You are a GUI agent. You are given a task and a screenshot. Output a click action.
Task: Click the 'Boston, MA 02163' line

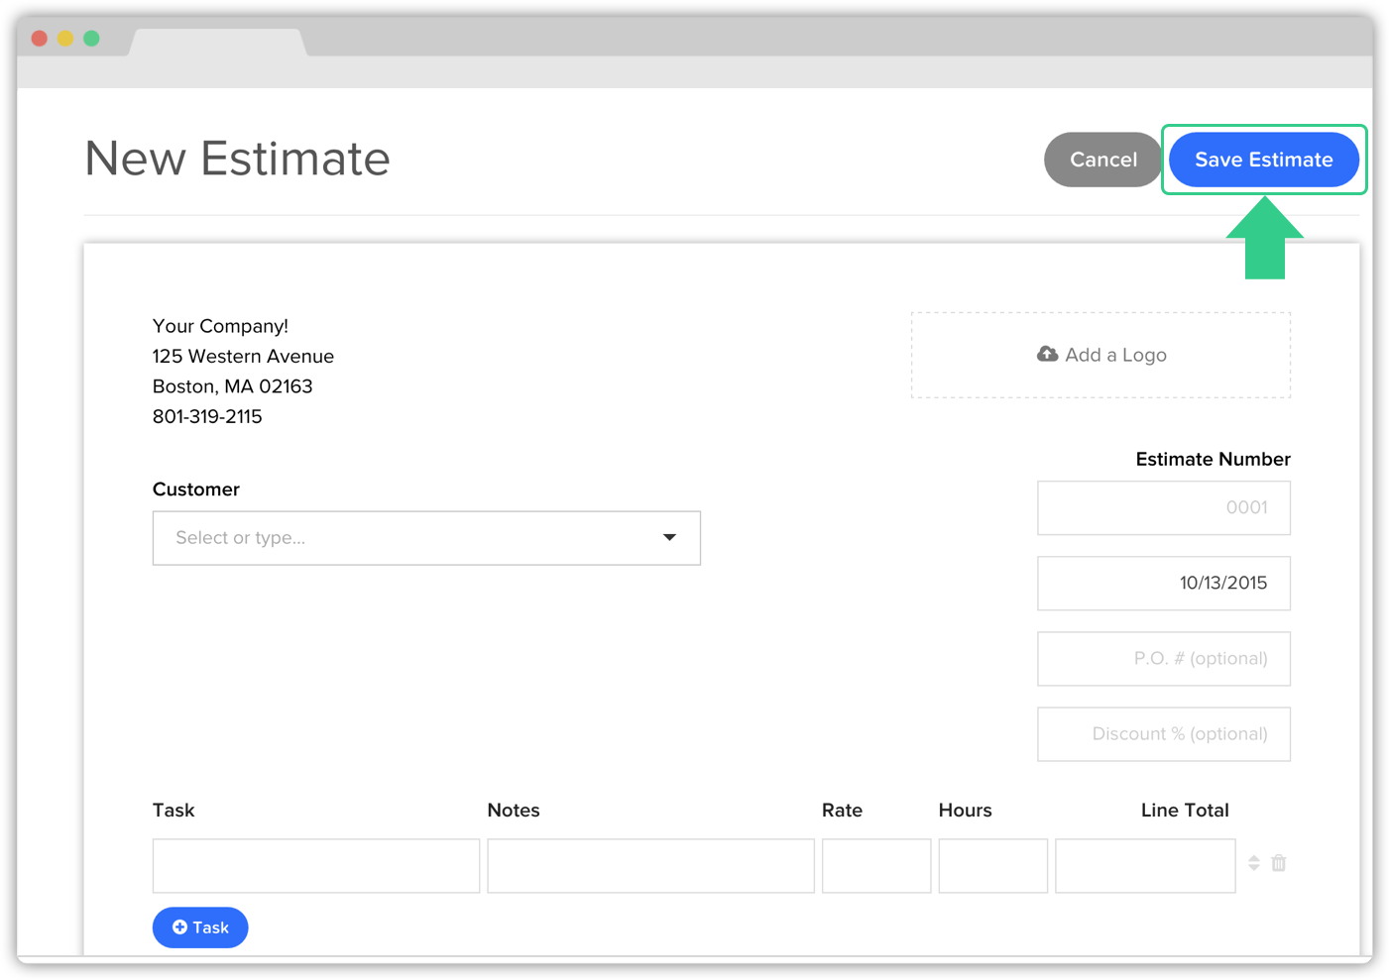pyautogui.click(x=232, y=386)
